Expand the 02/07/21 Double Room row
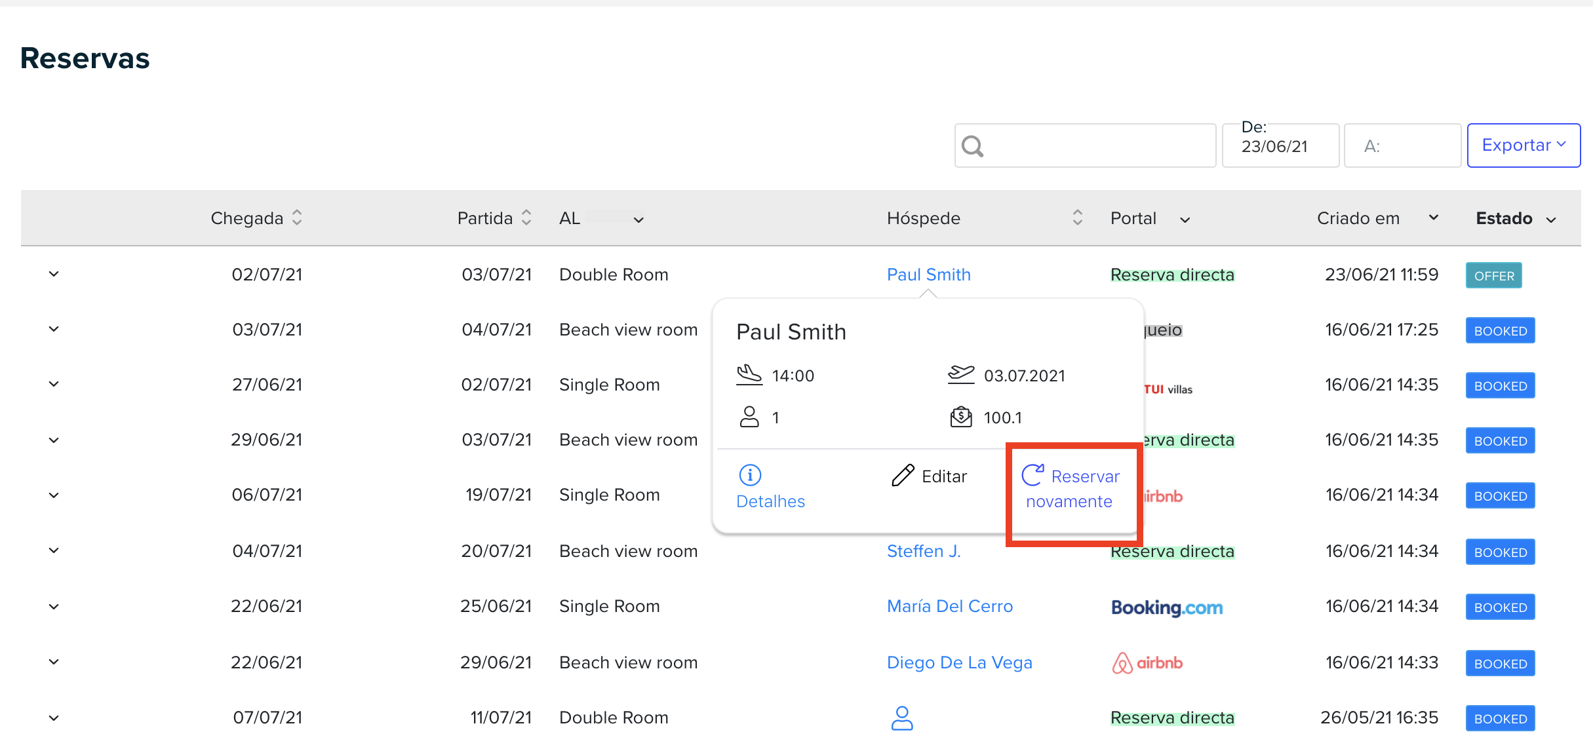The height and width of the screenshot is (747, 1593). 54,274
